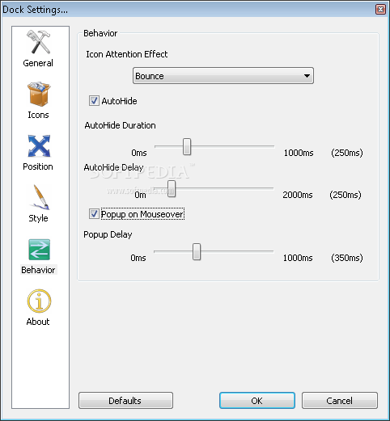Click the Popup Delay slider handle

[197, 252]
